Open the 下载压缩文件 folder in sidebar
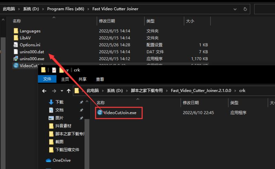Viewport: 275px width, 169px height. 64,150
